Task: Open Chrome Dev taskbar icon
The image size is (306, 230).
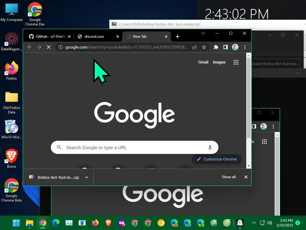Action: point(148,223)
